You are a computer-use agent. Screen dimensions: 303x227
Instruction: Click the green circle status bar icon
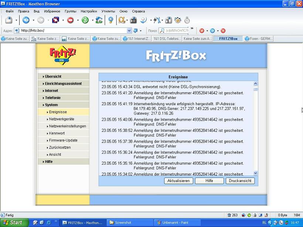click(249, 215)
